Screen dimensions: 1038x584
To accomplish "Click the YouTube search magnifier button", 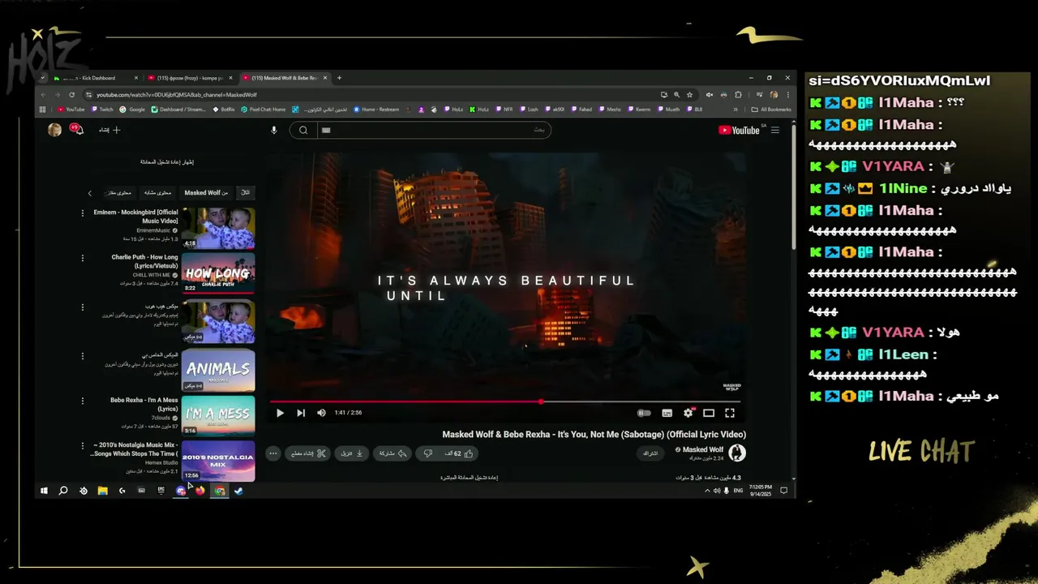I will 303,130.
